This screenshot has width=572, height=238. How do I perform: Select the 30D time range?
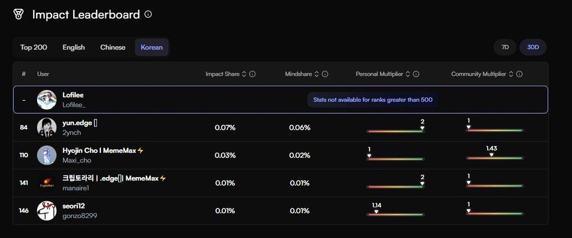(533, 48)
